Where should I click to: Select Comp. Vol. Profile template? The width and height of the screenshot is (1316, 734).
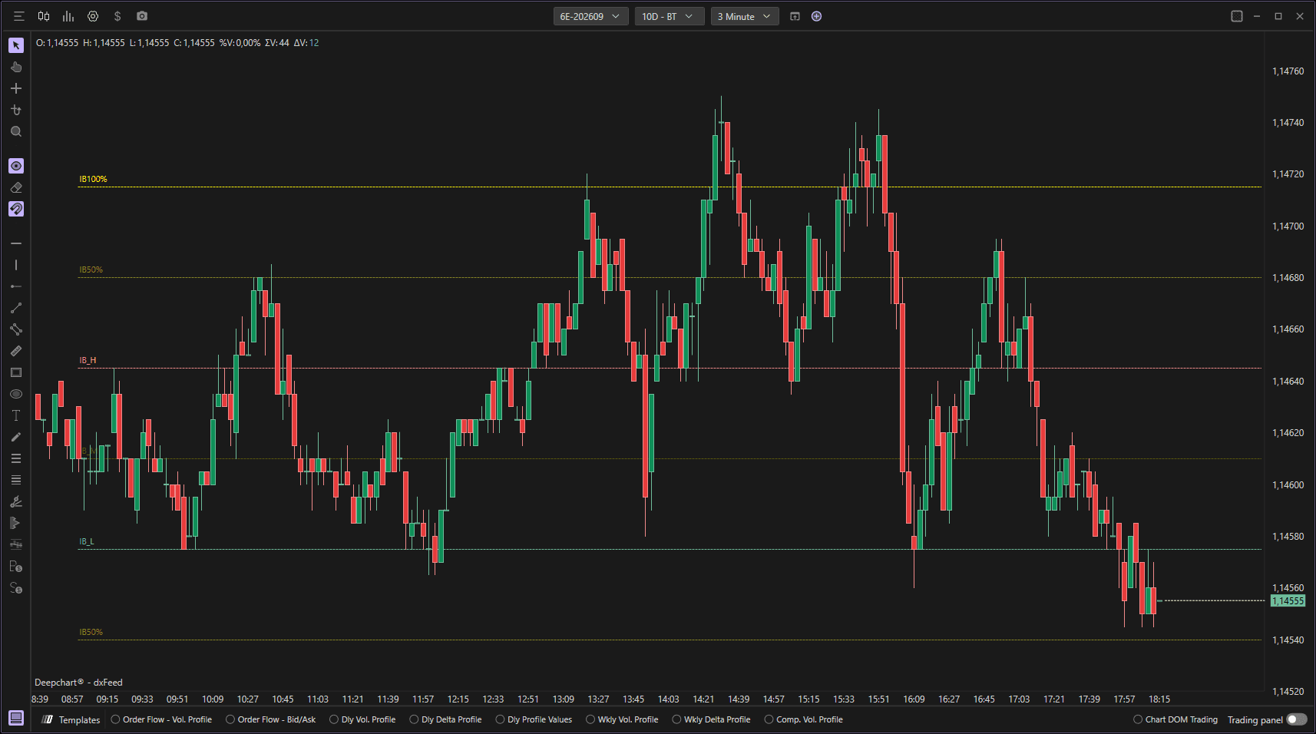pyautogui.click(x=804, y=719)
